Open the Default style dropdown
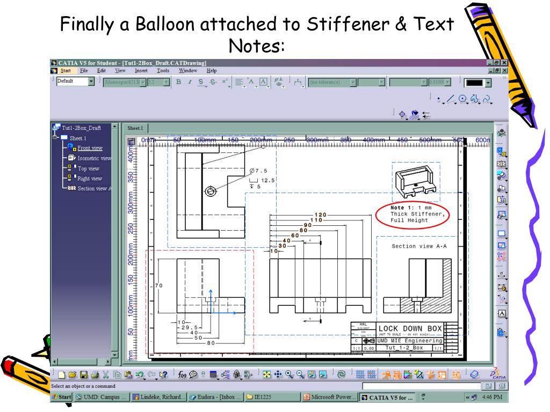This screenshot has width=550, height=412. 91,82
